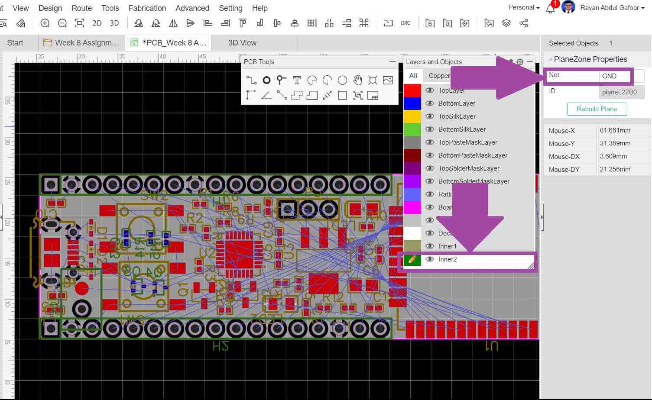652x400 pixels.
Task: Click the Share icon in the toolbar
Action: 523,23
